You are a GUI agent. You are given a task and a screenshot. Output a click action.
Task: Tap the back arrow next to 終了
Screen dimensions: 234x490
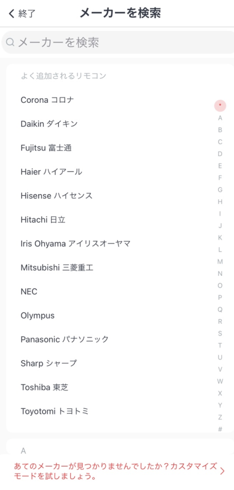[x=11, y=14]
